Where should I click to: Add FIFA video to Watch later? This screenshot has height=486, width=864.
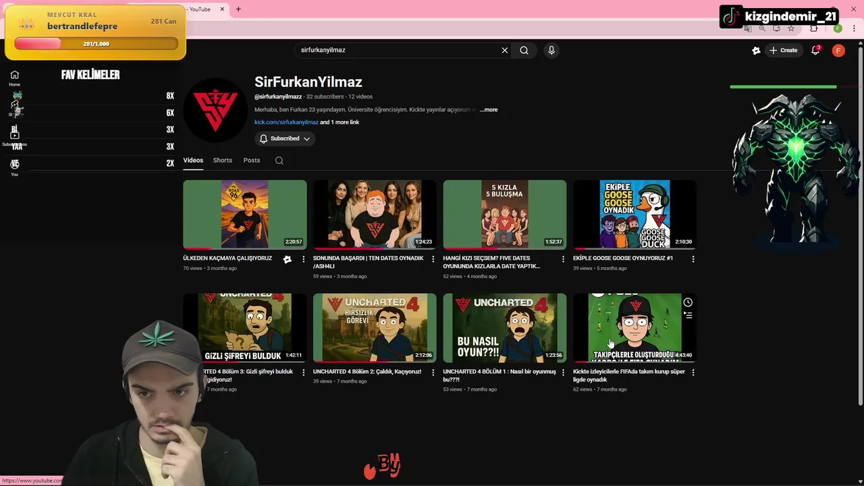tap(688, 302)
